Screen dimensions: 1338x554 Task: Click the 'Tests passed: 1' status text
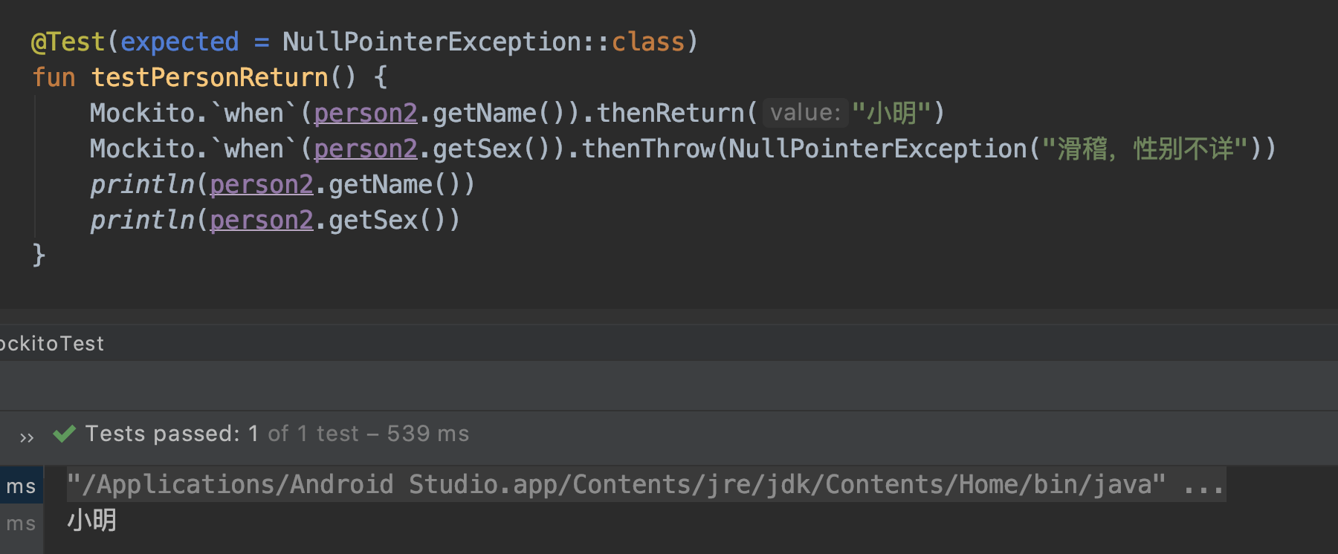[172, 434]
